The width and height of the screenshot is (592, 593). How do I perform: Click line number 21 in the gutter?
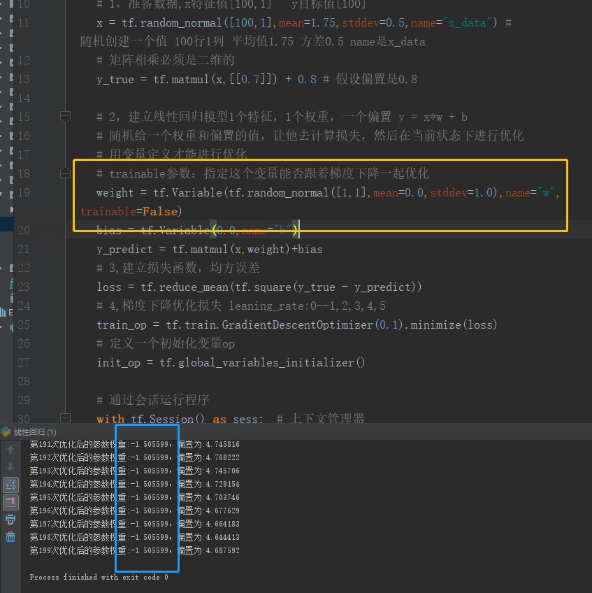(x=24, y=249)
